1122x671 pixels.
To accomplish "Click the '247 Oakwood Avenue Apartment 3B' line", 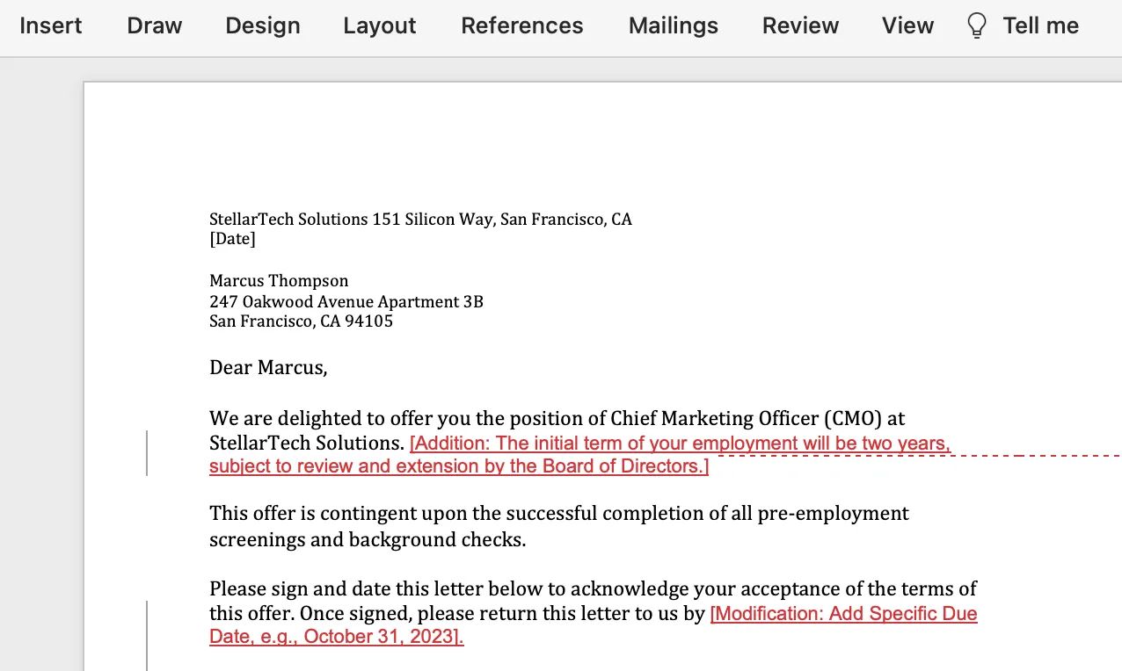I will pos(346,302).
